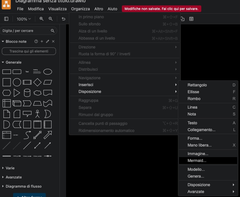Open the 100% zoom level dropdown
The image size is (240, 197).
pos(24,19)
